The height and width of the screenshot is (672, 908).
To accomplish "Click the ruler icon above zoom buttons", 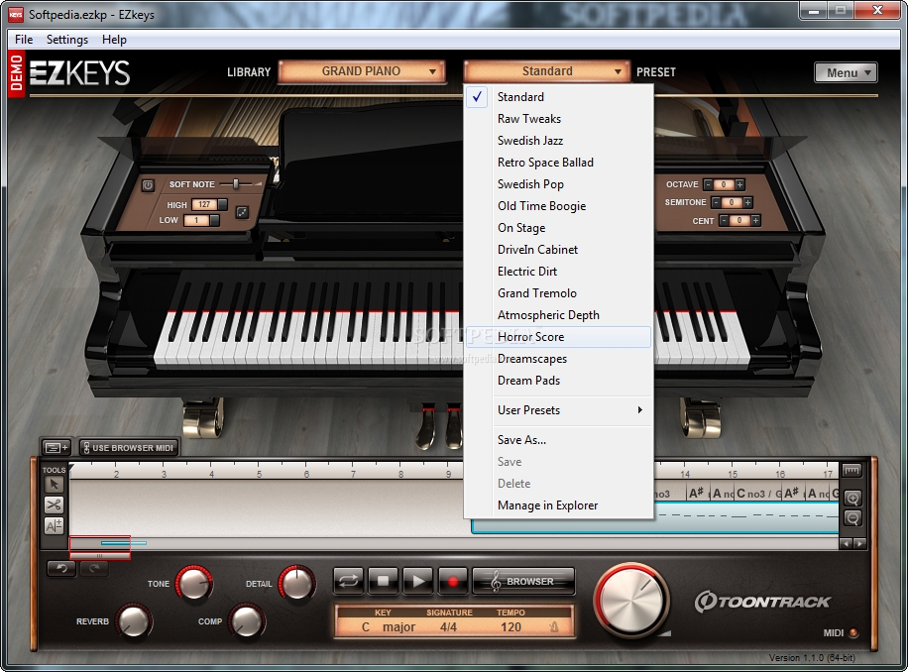I will [x=851, y=471].
